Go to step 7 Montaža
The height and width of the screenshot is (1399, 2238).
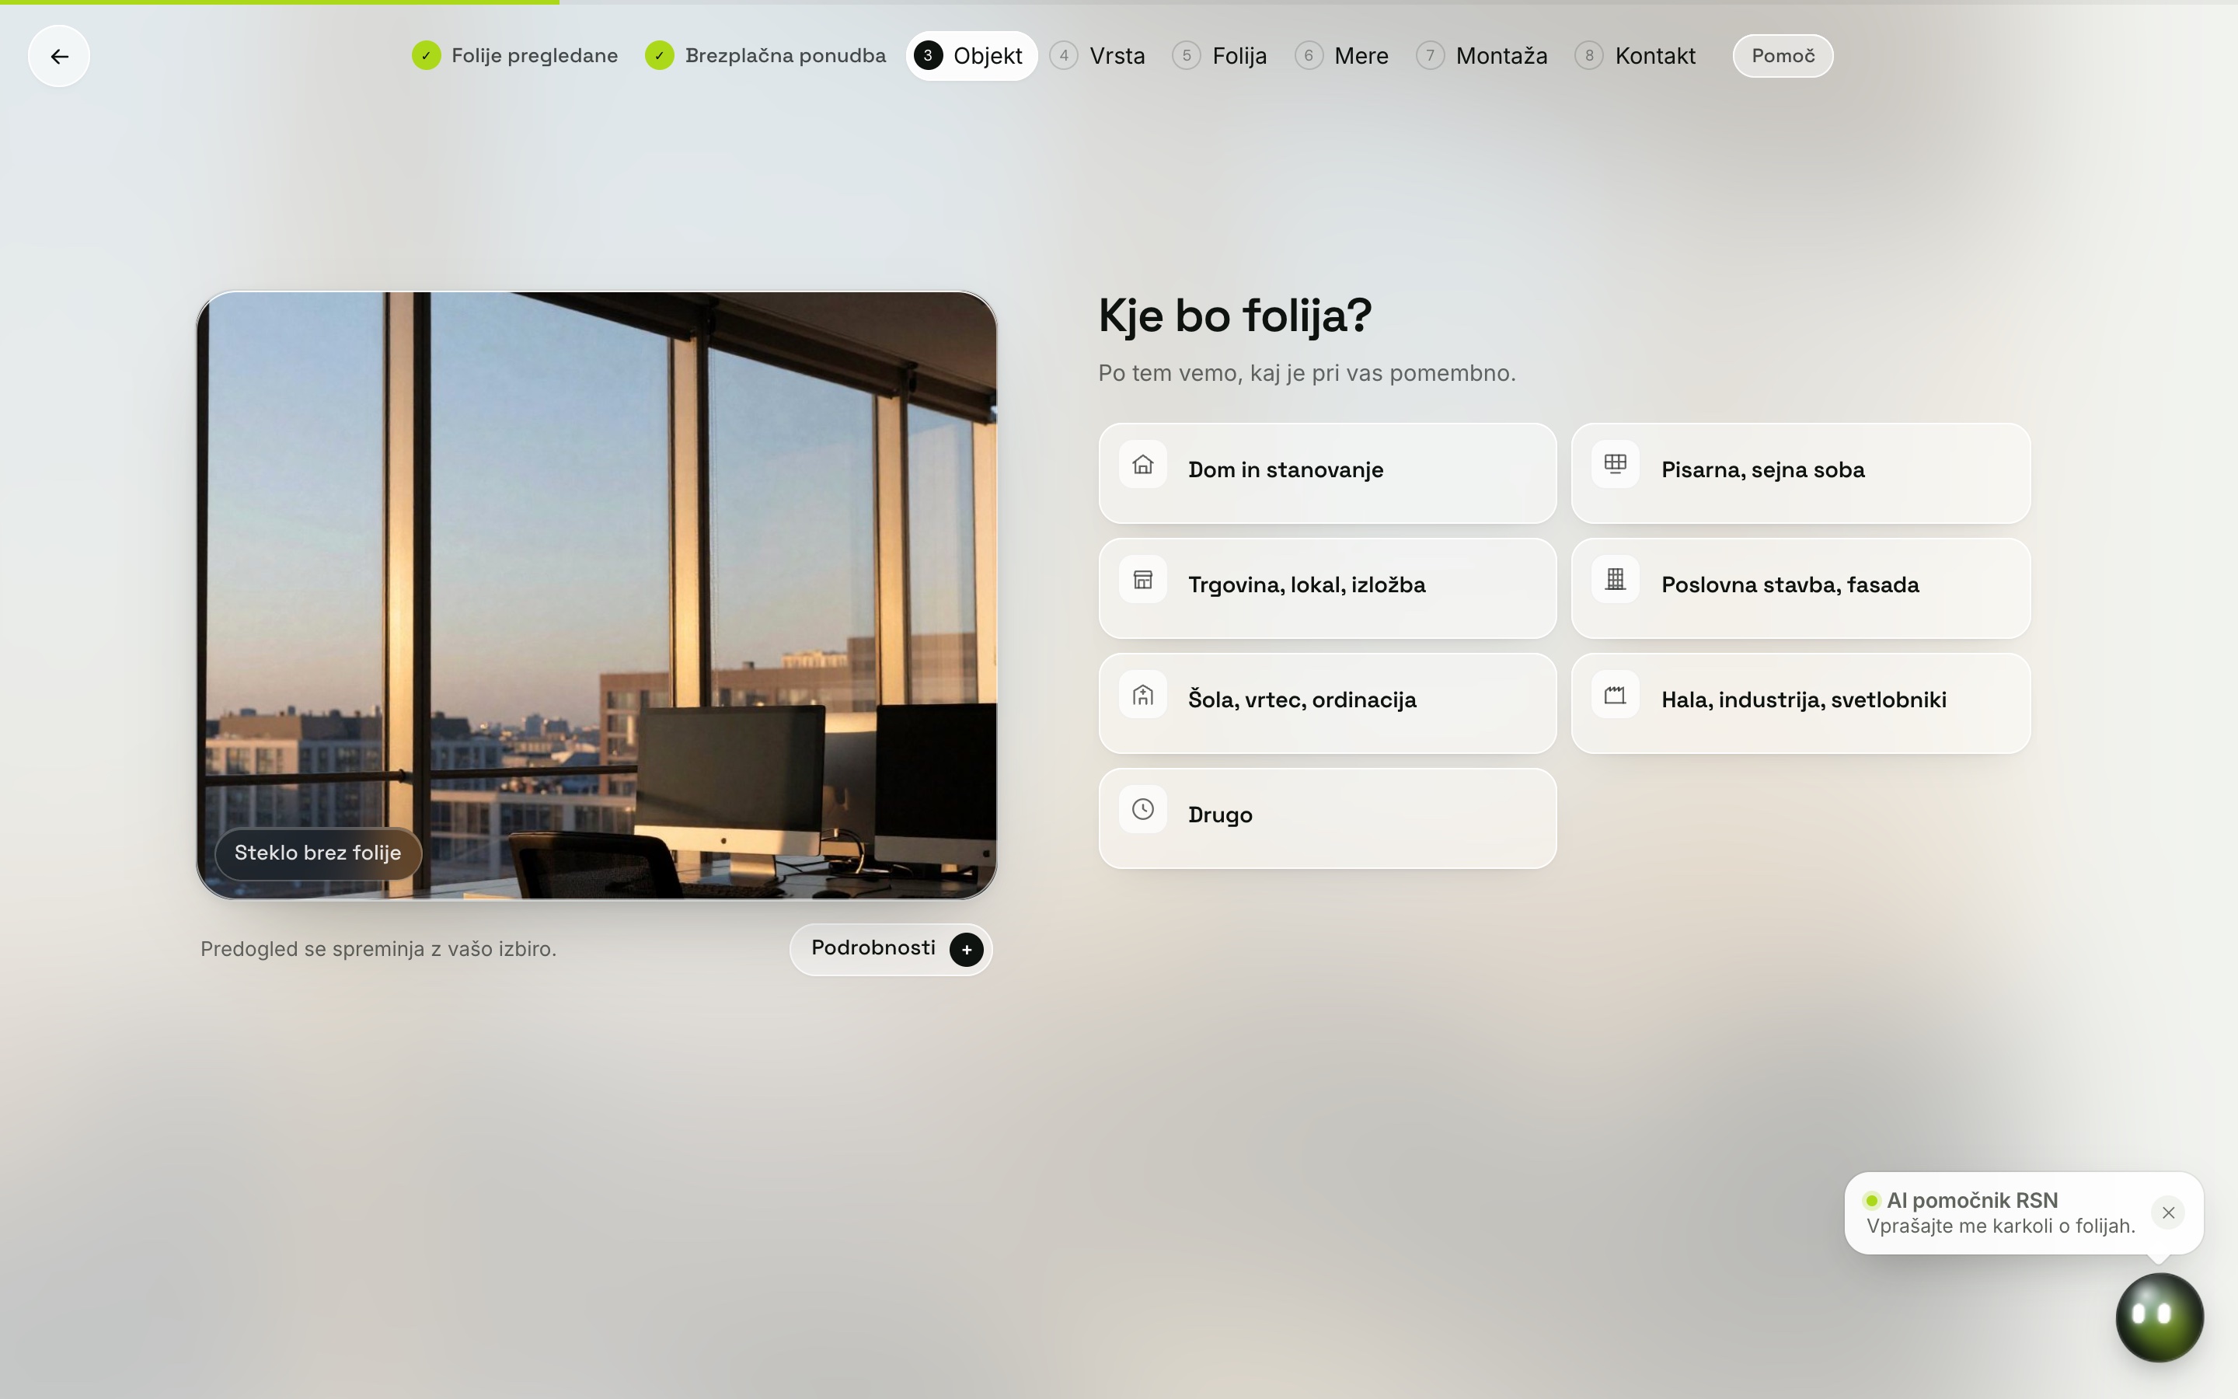pyautogui.click(x=1483, y=55)
